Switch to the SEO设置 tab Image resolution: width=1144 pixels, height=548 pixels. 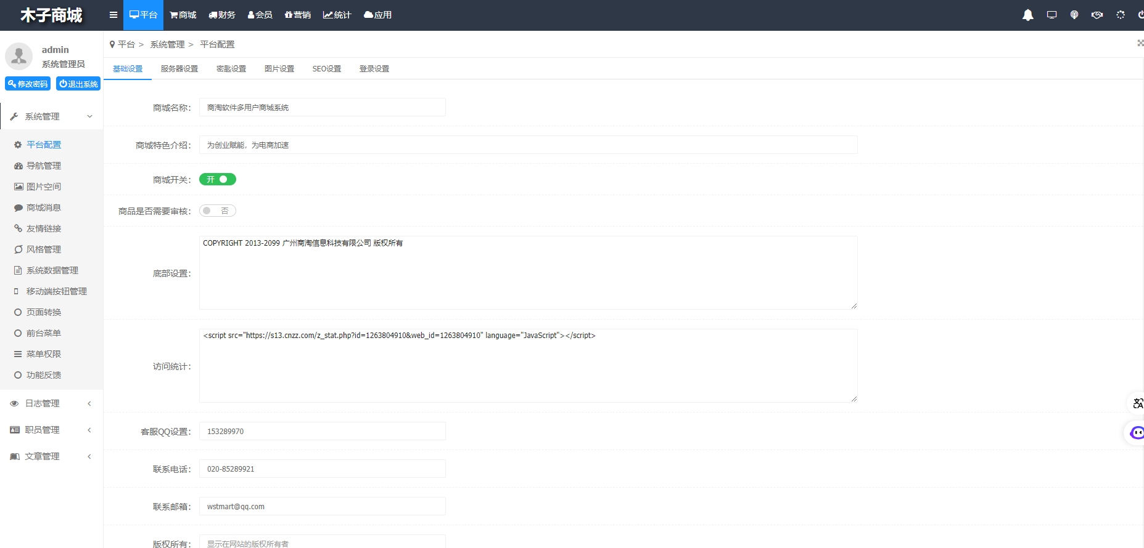[327, 69]
